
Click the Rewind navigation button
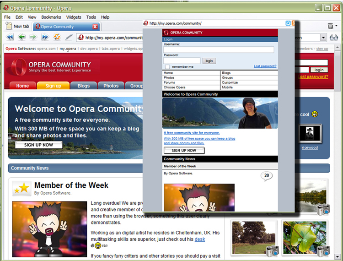10,38
